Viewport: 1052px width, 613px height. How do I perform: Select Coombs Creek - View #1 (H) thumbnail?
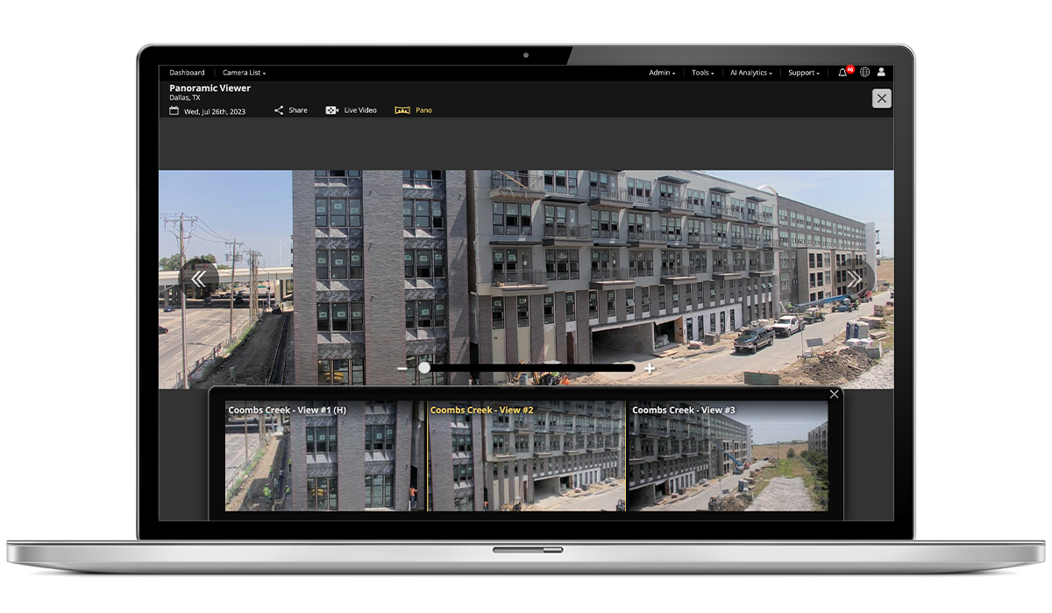325,455
